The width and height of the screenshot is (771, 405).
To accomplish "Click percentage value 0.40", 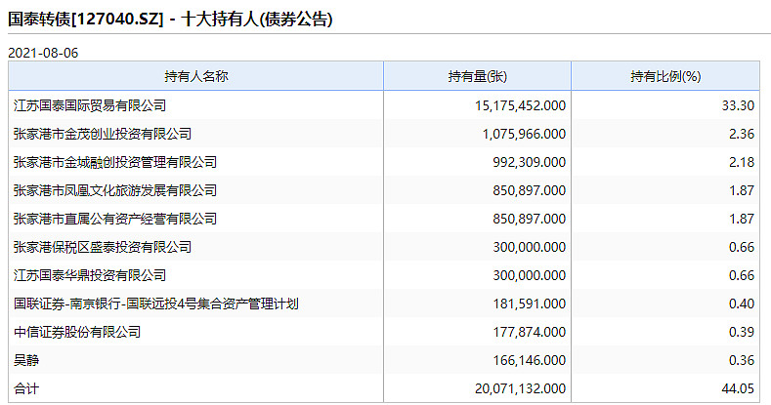I will click(742, 304).
